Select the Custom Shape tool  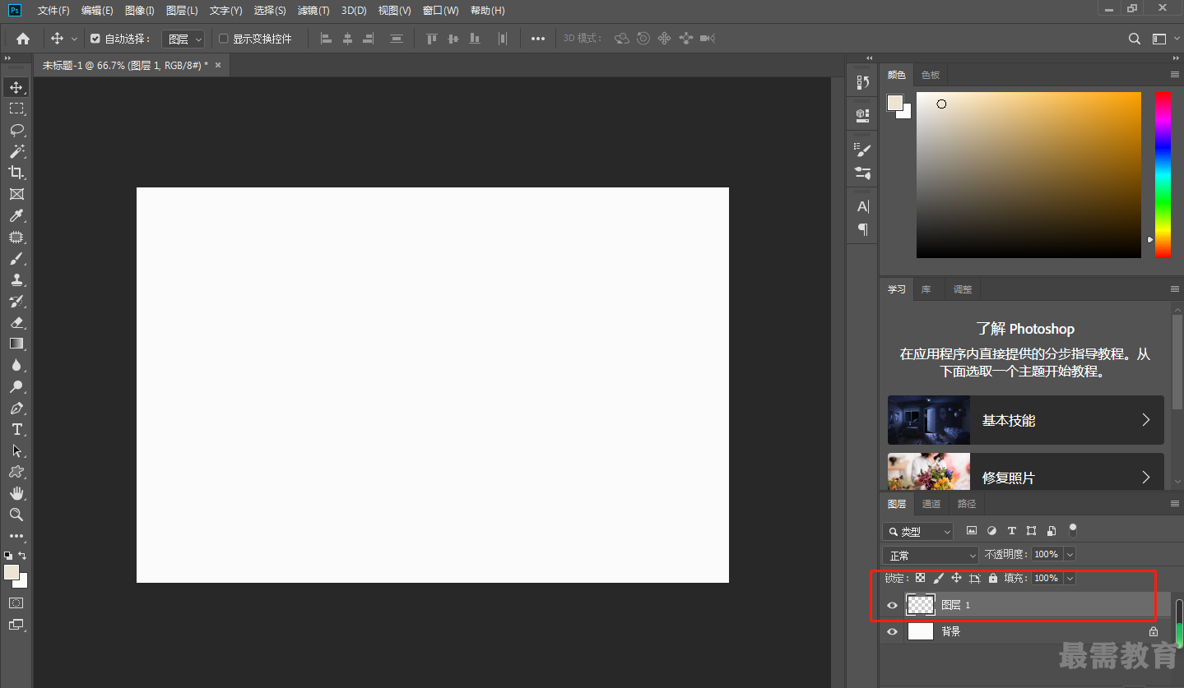(16, 472)
